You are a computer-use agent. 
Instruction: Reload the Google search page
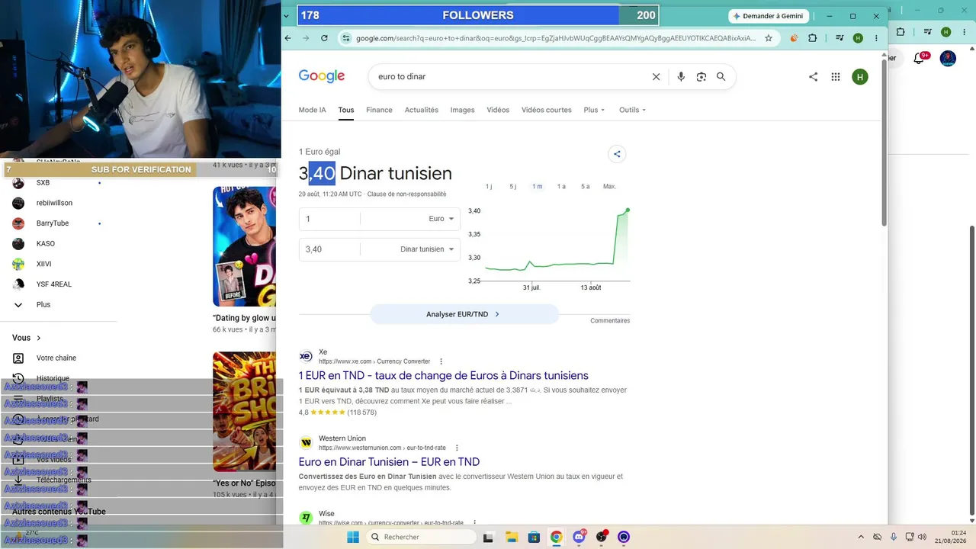click(324, 38)
